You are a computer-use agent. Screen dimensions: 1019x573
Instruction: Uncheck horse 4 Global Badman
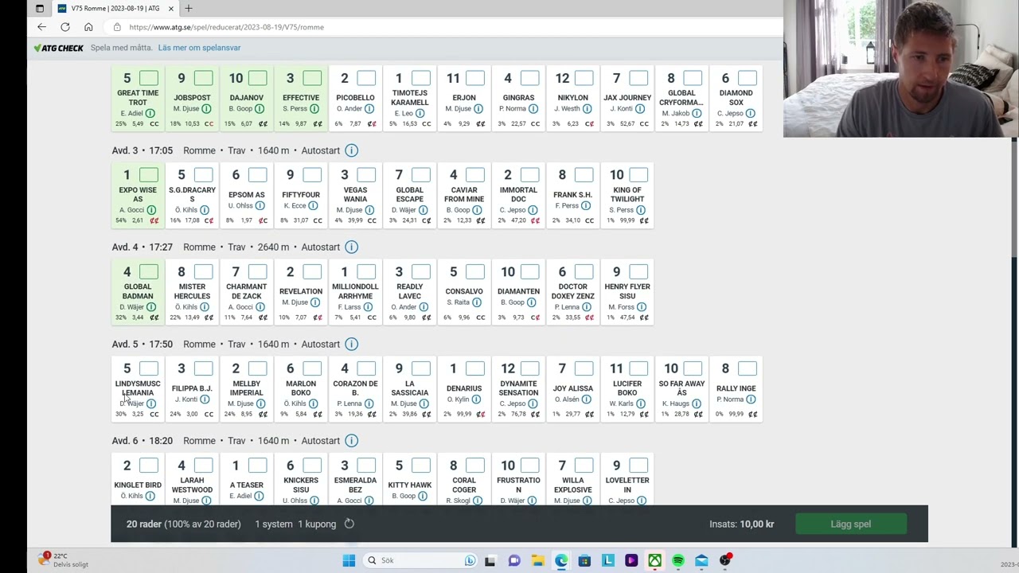click(x=149, y=271)
